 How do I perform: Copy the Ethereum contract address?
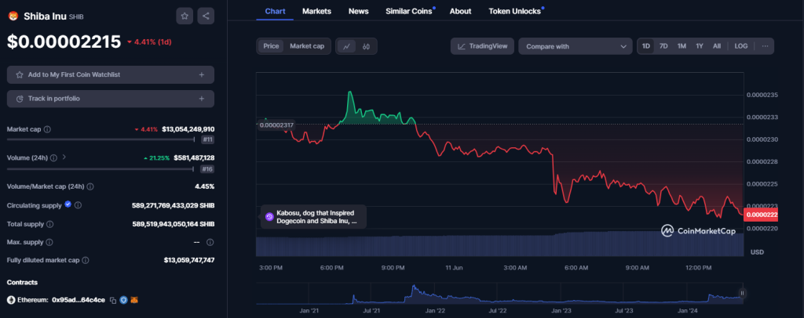pyautogui.click(x=113, y=300)
